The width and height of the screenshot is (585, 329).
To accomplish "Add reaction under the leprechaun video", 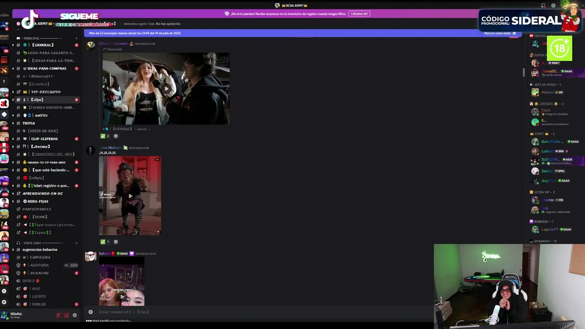I will click(116, 242).
